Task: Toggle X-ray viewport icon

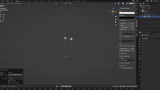Action: (x=127, y=3)
